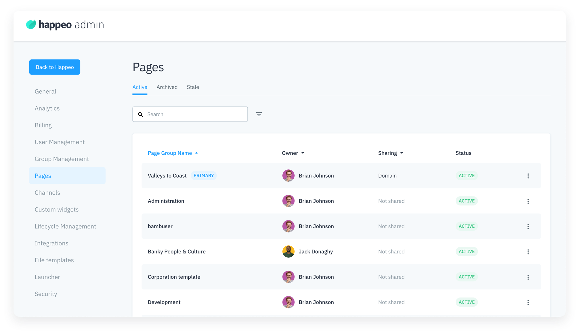Click the Back to Happeo button

point(54,67)
